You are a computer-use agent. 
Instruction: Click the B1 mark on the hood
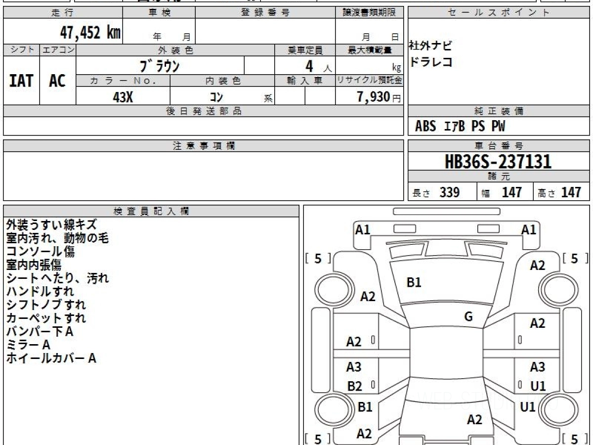[x=414, y=282]
